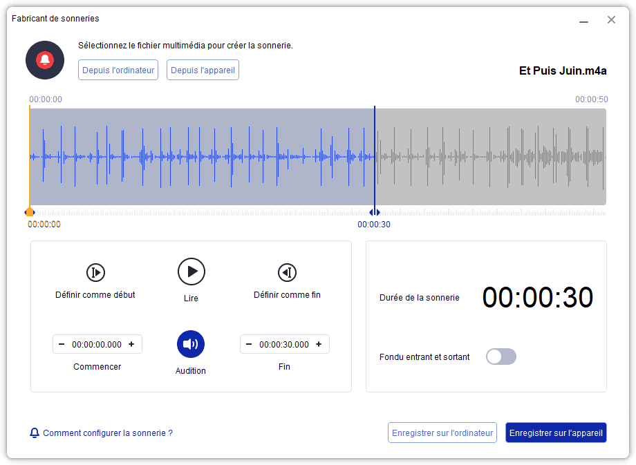Increase end time with plus button

319,344
